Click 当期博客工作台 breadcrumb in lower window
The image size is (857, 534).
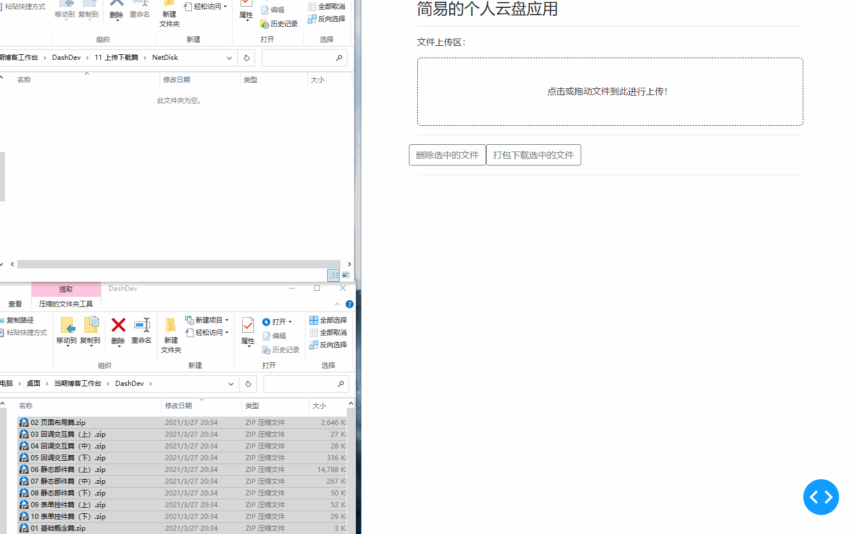[x=78, y=384]
